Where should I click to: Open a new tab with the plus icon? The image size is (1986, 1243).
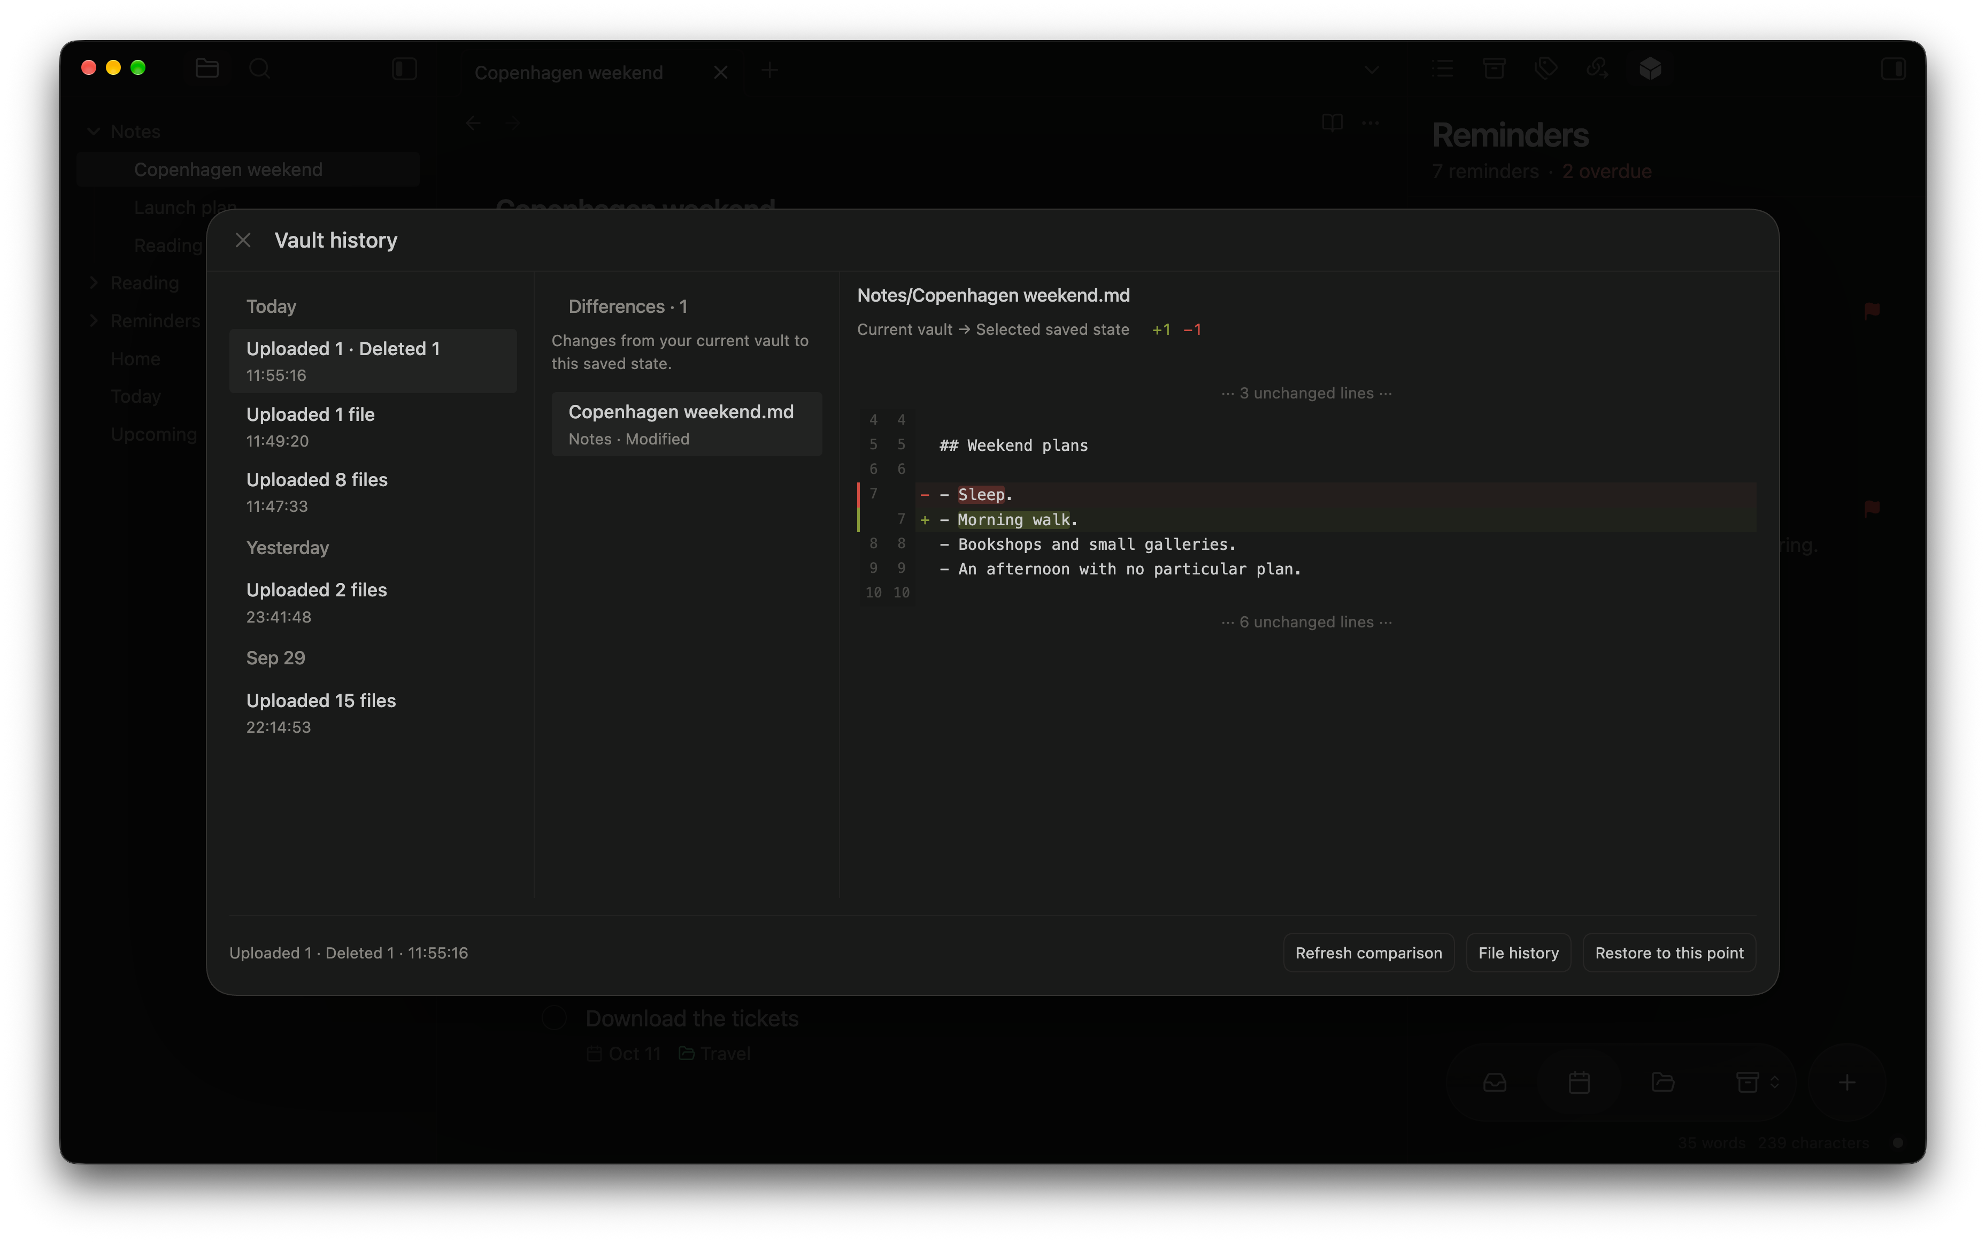[x=769, y=71]
